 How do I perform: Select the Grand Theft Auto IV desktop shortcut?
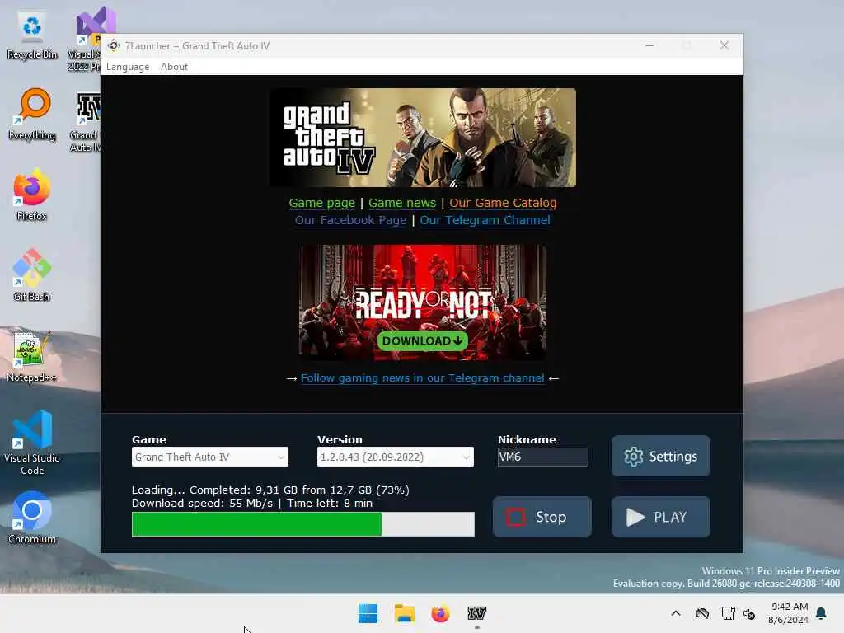pos(86,122)
